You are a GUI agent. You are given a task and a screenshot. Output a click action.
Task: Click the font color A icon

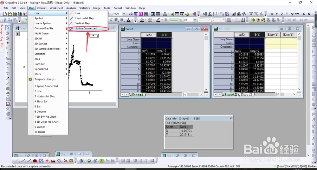pyautogui.click(x=129, y=20)
